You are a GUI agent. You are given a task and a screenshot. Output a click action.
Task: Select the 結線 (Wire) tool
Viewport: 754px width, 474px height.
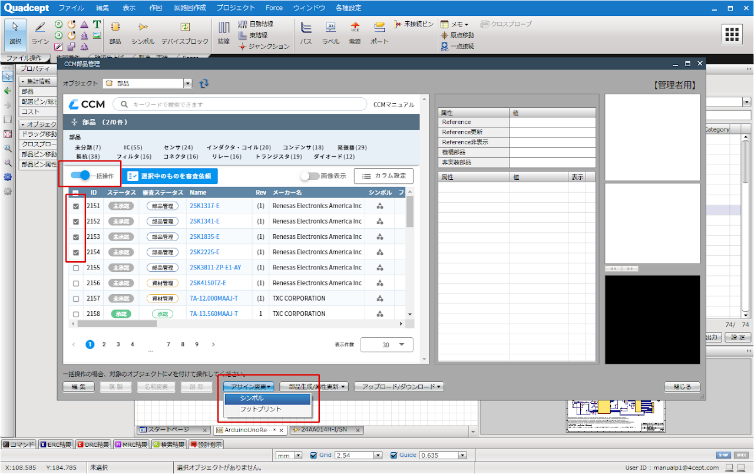tap(224, 32)
